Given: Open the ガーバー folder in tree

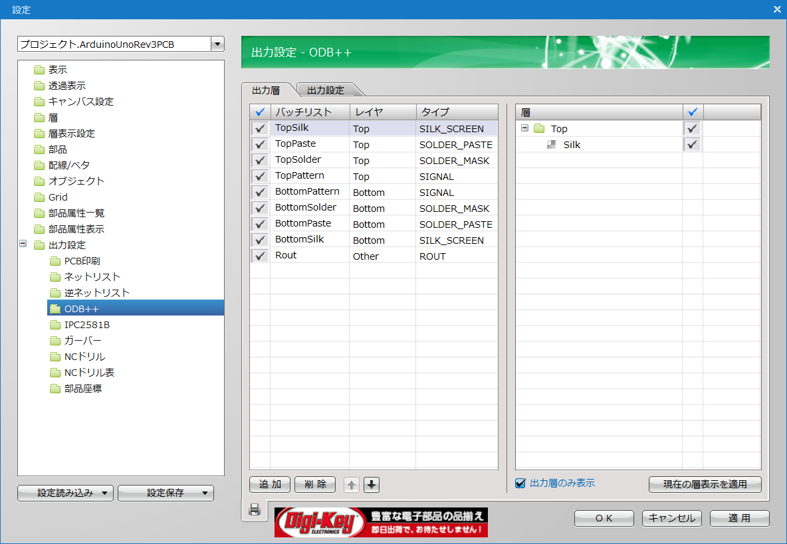Looking at the screenshot, I should (x=82, y=341).
